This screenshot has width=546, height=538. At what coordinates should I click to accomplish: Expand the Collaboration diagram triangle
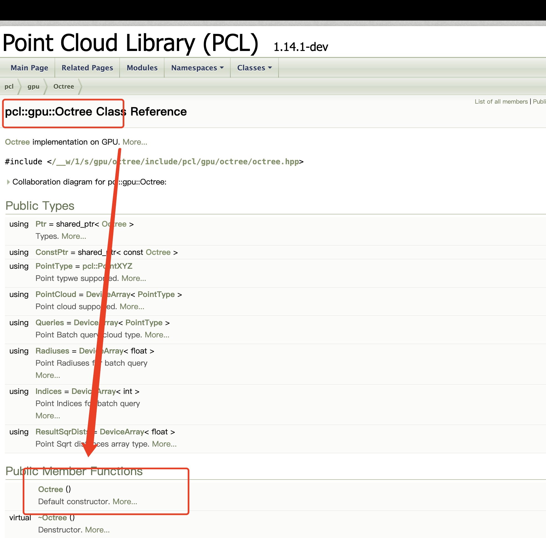click(x=8, y=182)
